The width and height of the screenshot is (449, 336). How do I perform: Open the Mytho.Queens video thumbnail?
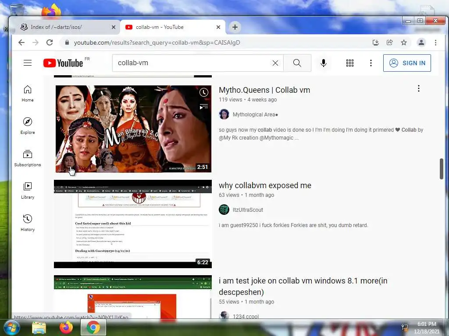(133, 129)
